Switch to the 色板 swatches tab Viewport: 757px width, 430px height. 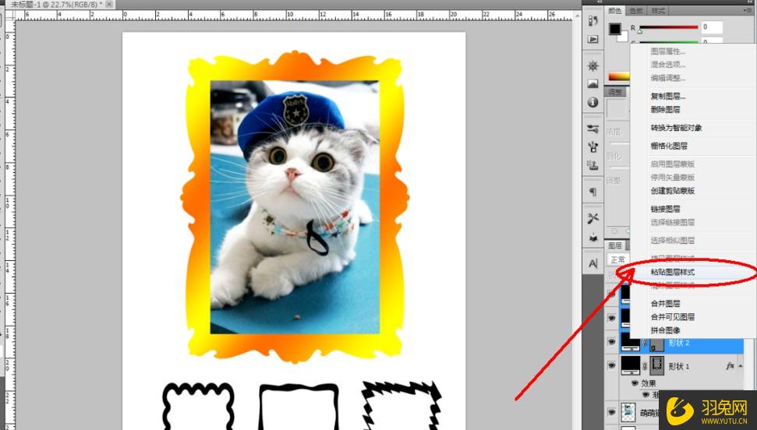pyautogui.click(x=636, y=11)
